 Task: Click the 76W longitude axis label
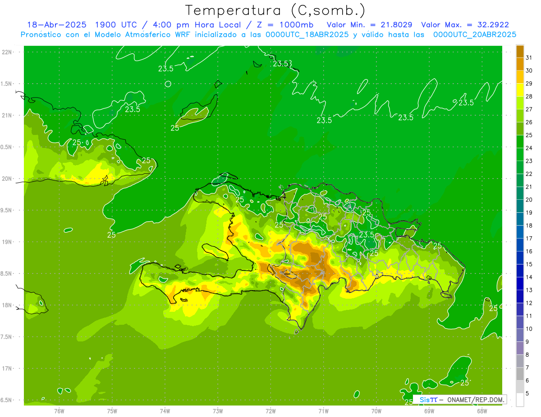59,411
